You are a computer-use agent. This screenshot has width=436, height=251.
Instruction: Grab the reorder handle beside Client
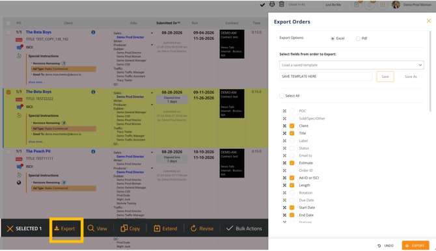click(x=284, y=126)
